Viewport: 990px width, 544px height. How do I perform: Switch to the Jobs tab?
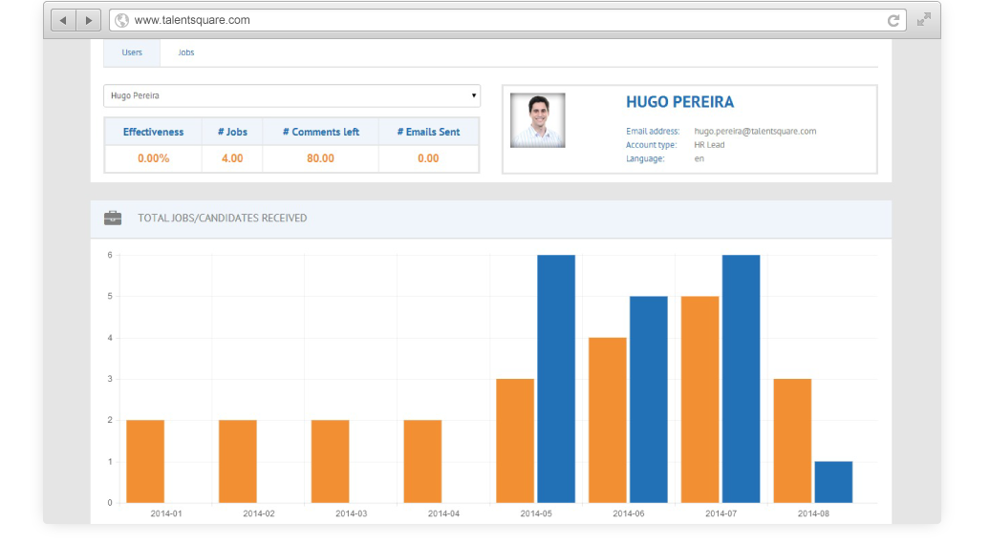185,52
